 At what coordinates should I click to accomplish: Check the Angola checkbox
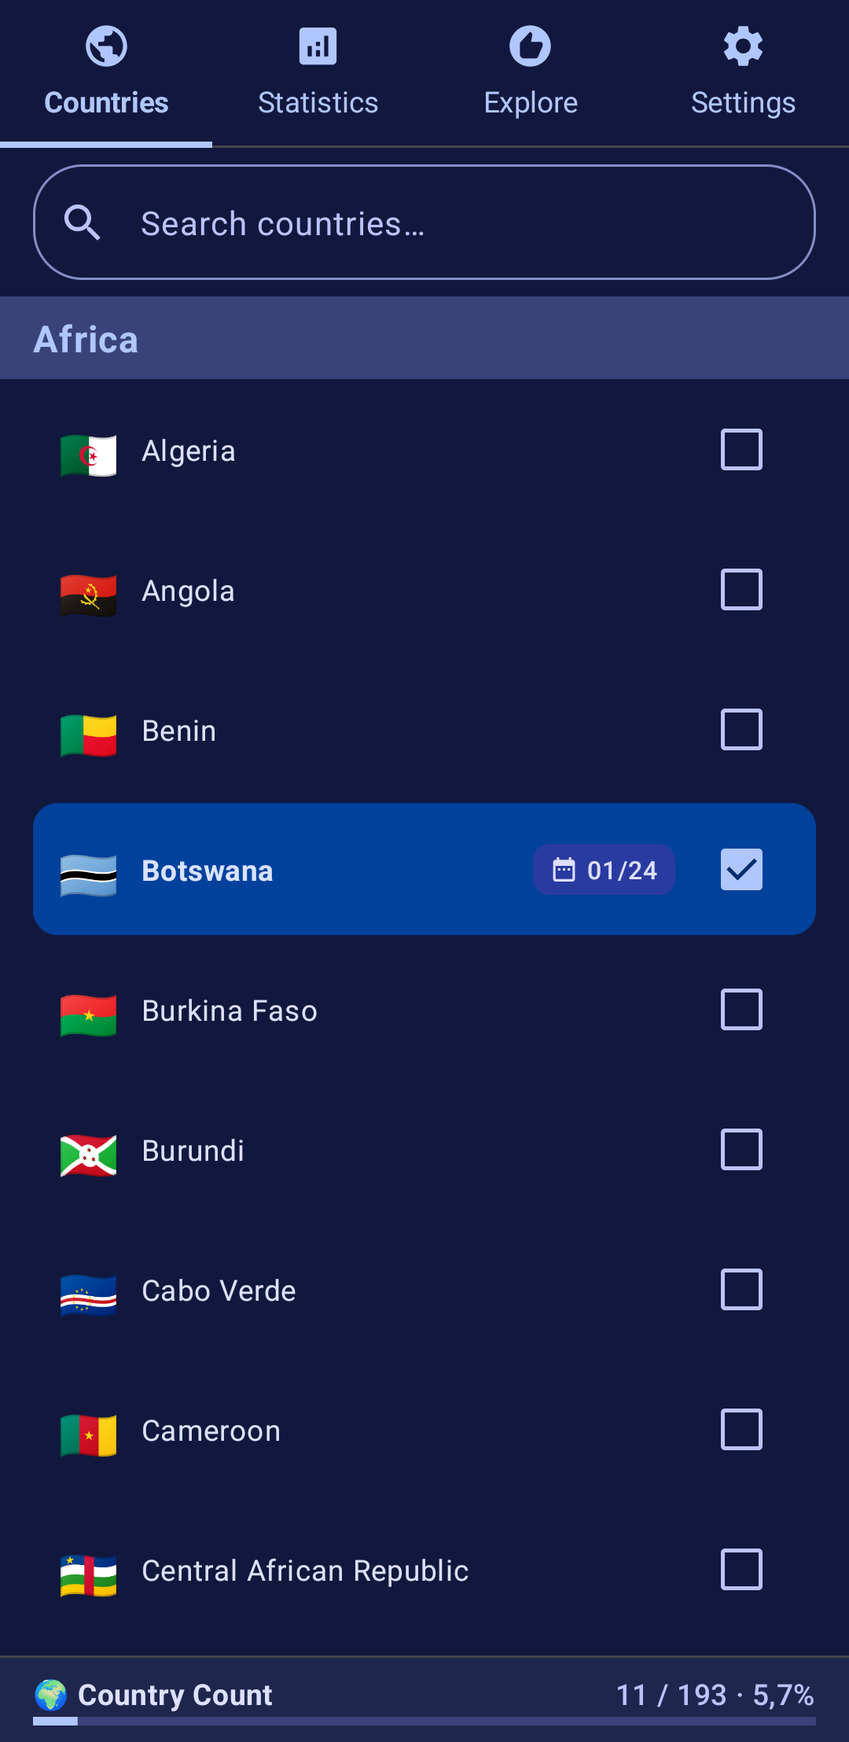[x=741, y=590]
